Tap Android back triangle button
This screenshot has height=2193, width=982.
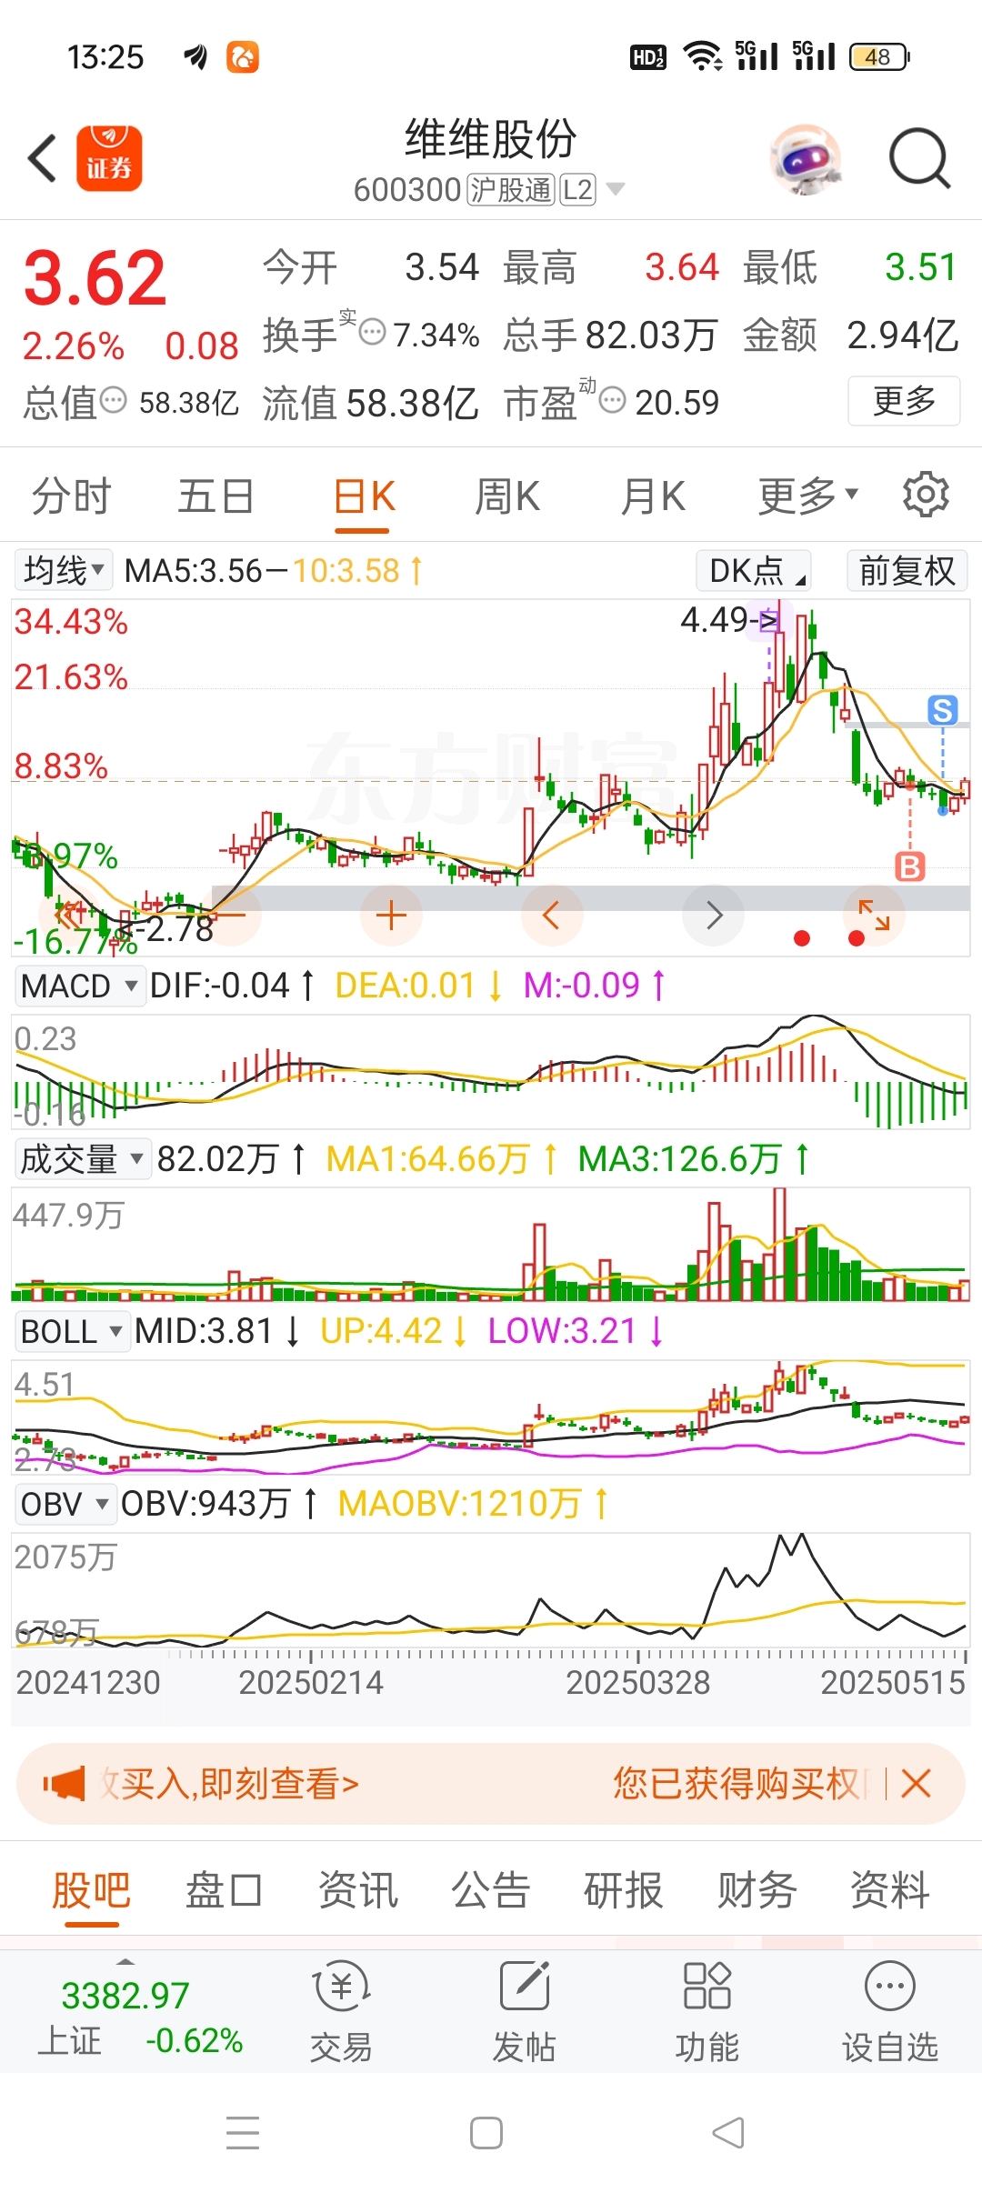coord(728,2133)
